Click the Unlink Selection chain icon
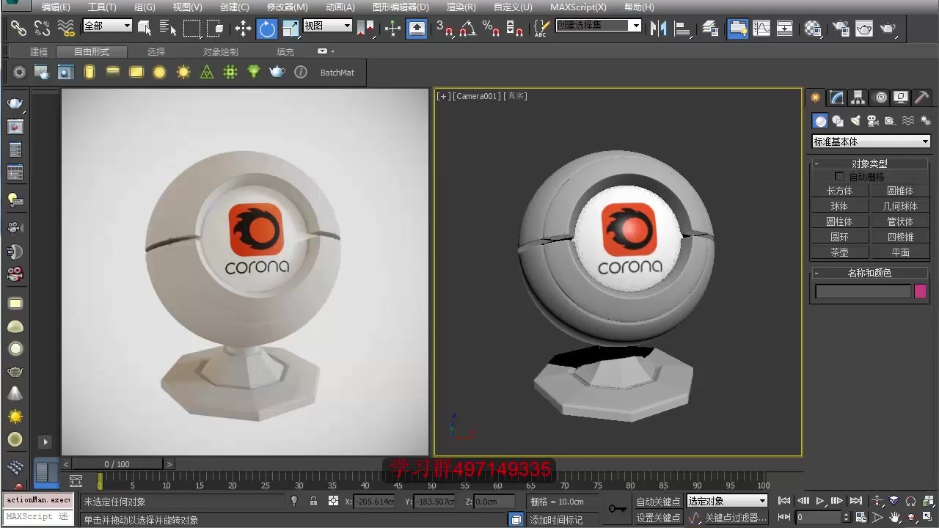939x528 pixels. [x=42, y=29]
